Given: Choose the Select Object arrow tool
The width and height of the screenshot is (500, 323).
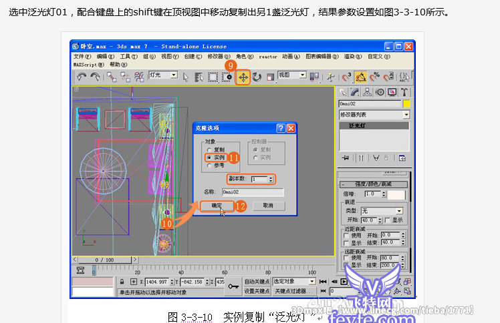Looking at the screenshot, I should click(x=186, y=77).
